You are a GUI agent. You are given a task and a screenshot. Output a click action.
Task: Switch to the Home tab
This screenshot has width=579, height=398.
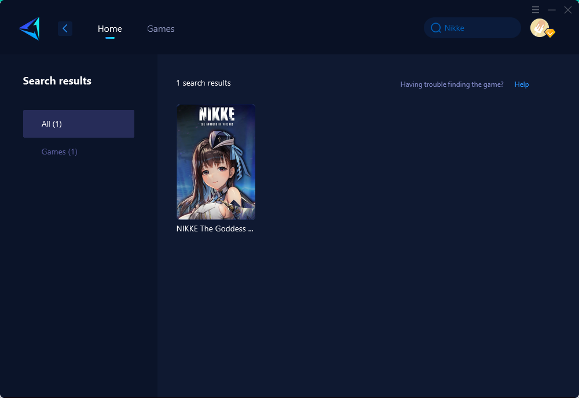coord(109,28)
